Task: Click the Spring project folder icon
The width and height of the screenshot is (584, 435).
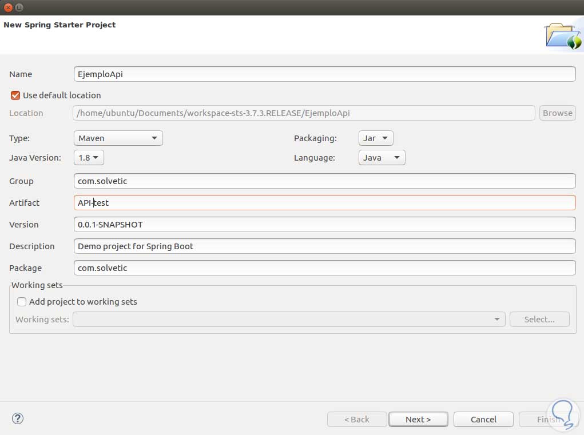Action: (563, 36)
